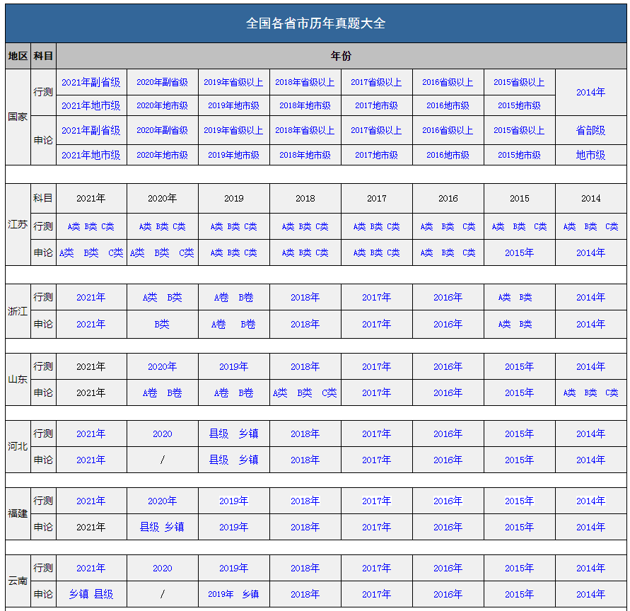Open 国家 行测 2016地市级
Viewport: 630px width, 611px height.
click(x=448, y=105)
